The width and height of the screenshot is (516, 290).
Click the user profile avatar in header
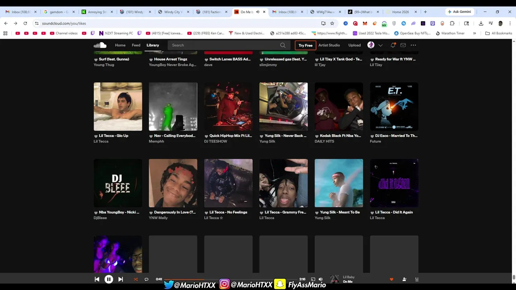371,45
